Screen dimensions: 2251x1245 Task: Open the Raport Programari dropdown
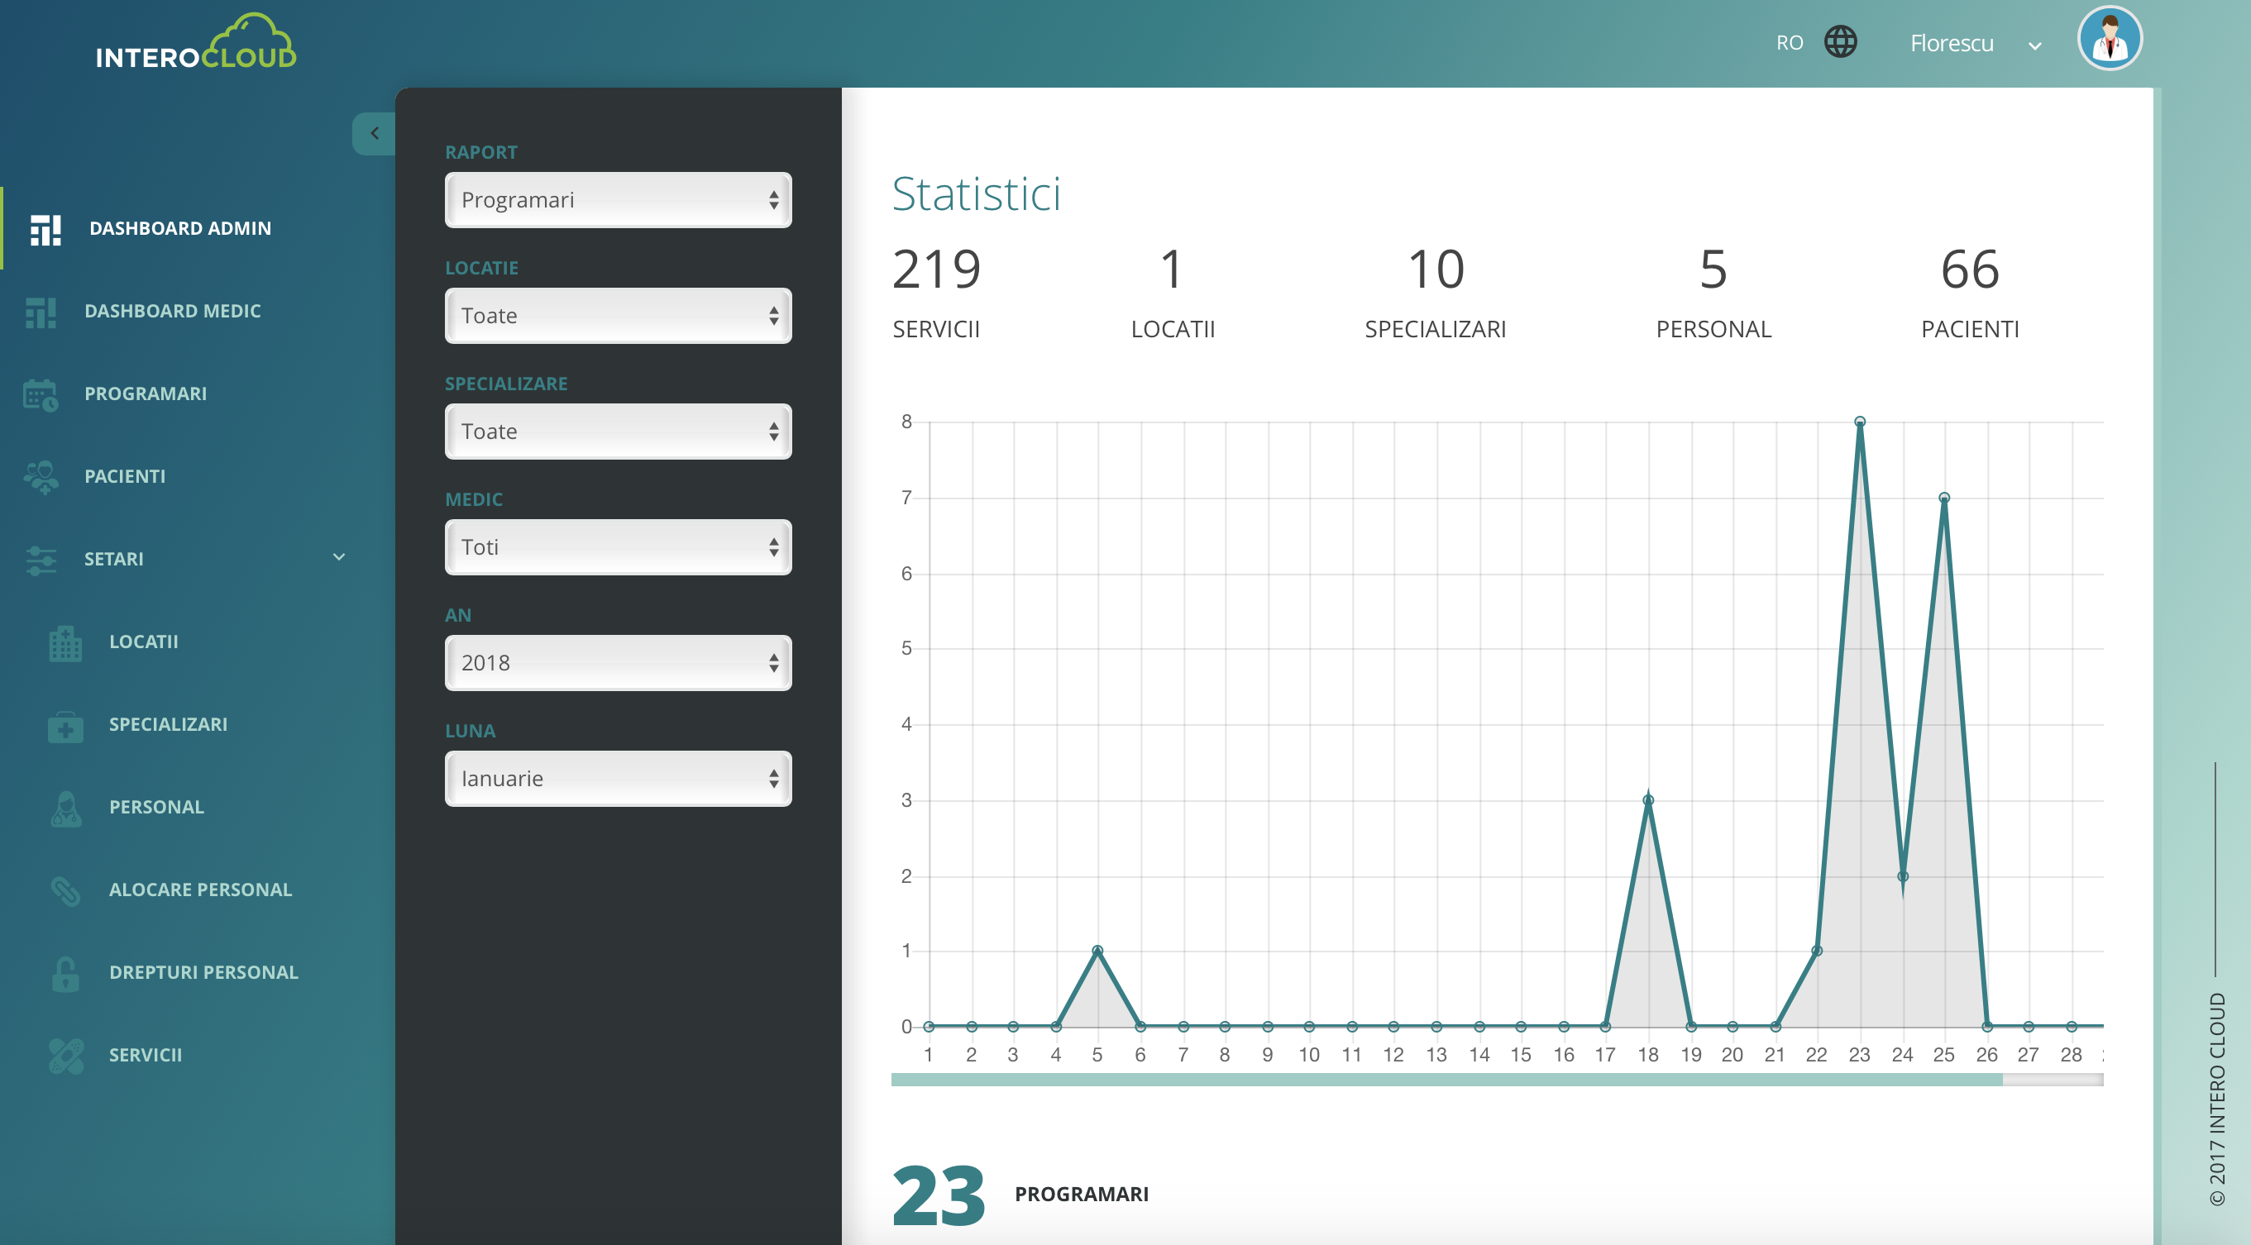point(618,200)
